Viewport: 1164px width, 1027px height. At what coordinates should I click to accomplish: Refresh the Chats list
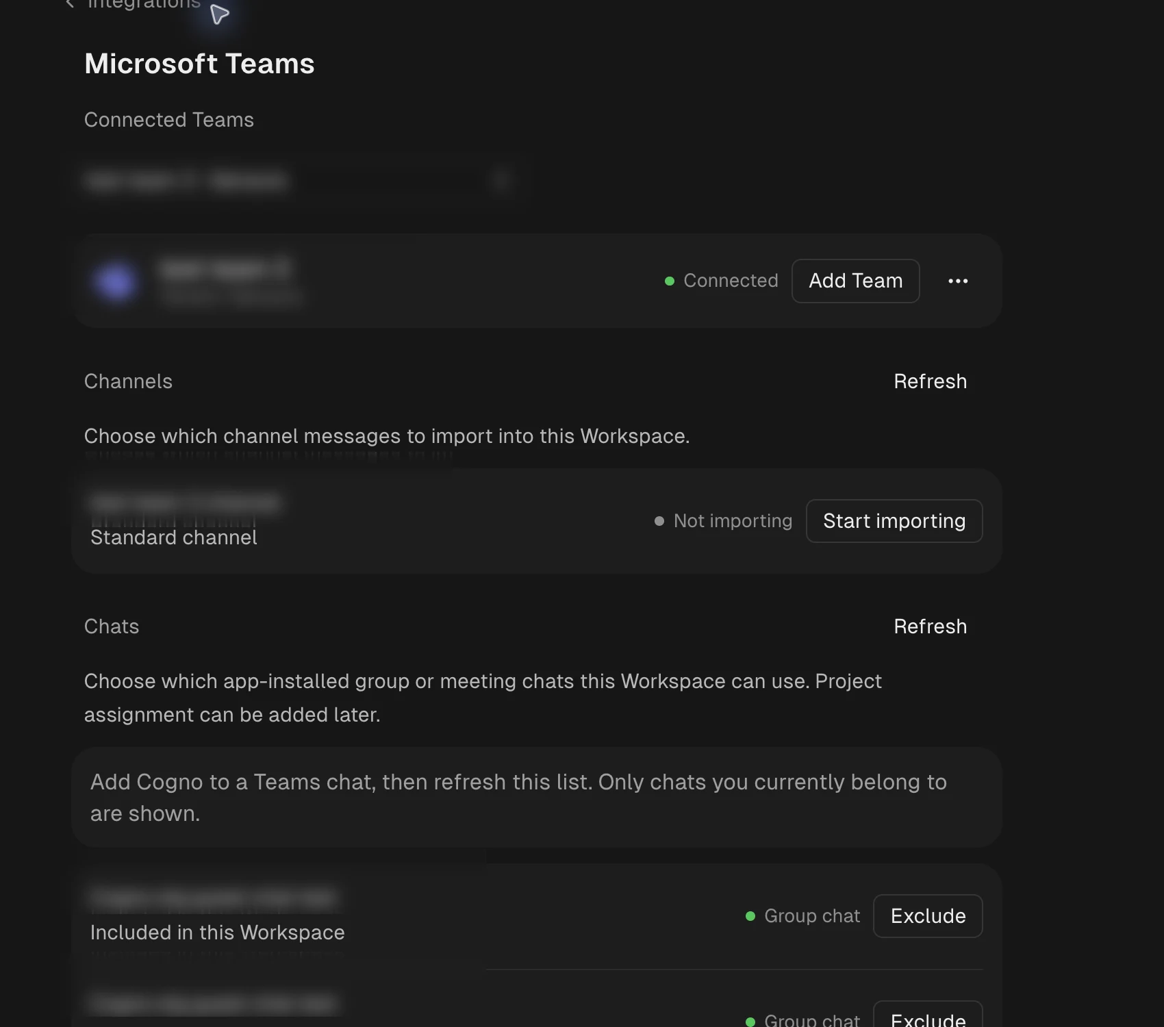point(930,626)
